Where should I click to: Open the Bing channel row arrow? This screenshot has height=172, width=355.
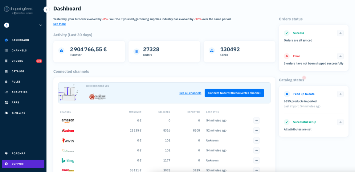click(x=256, y=161)
